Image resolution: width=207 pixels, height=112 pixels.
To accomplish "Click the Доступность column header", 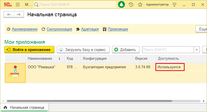I will (x=181, y=59).
